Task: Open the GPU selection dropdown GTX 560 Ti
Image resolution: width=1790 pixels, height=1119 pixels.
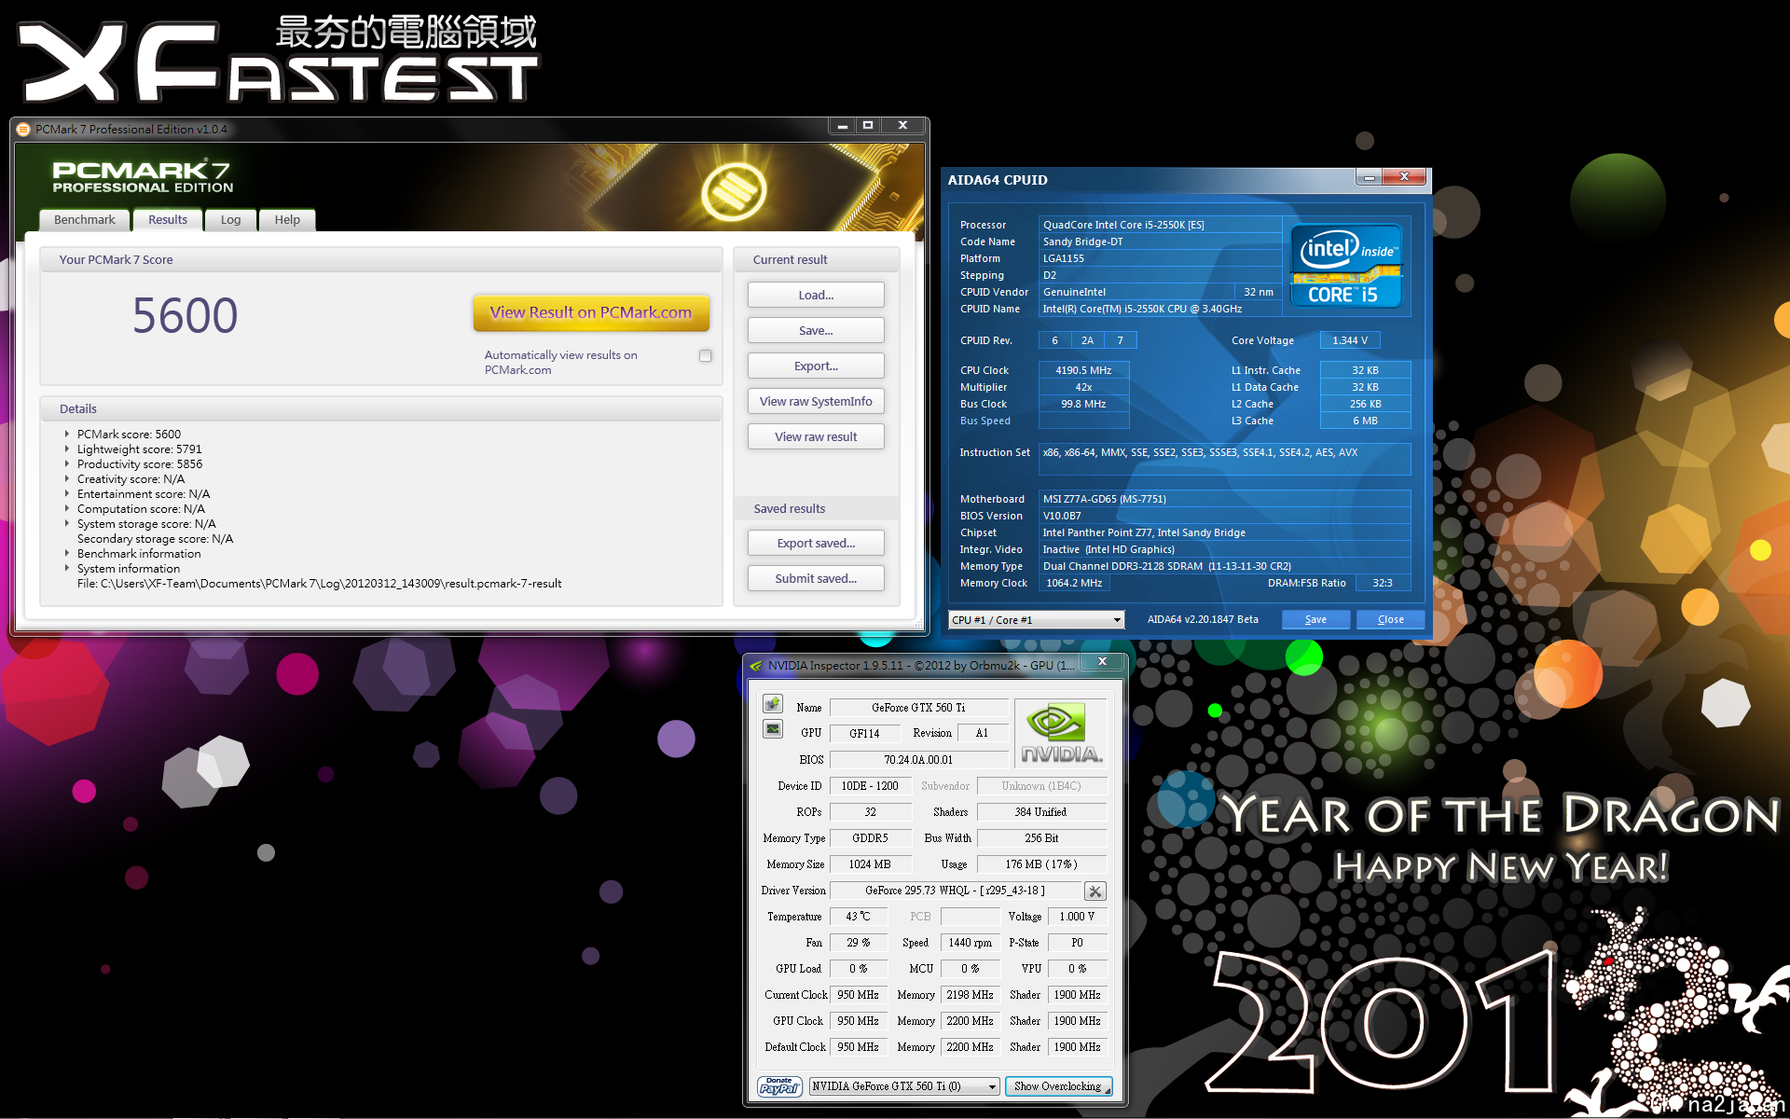Action: 904,1086
